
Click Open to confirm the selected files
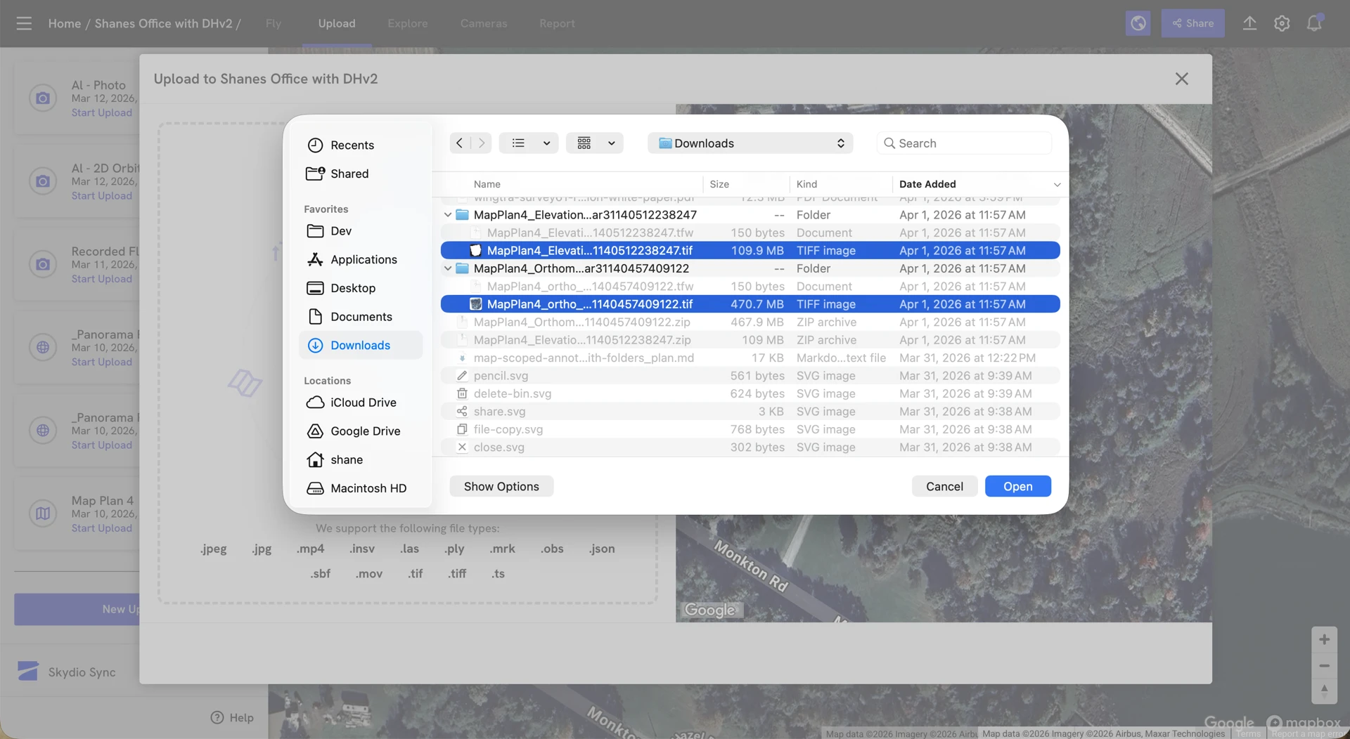1018,485
